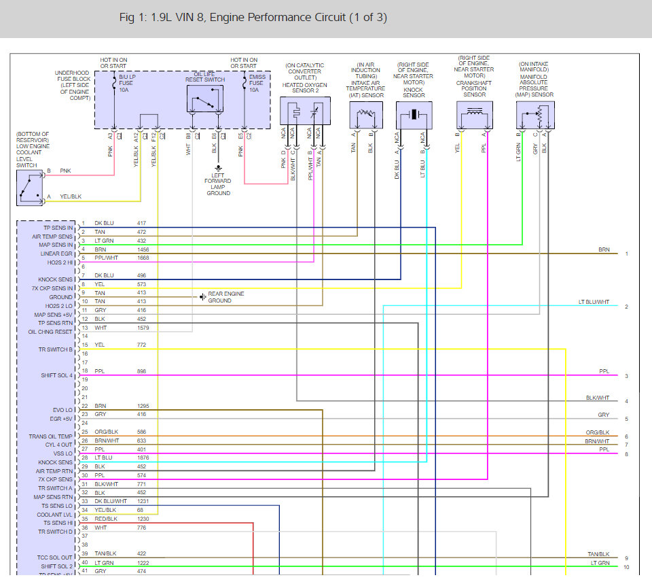Screen dimensions: 652x584
Task: Click the CYL 4 OUT pin label
Action: [x=58, y=445]
